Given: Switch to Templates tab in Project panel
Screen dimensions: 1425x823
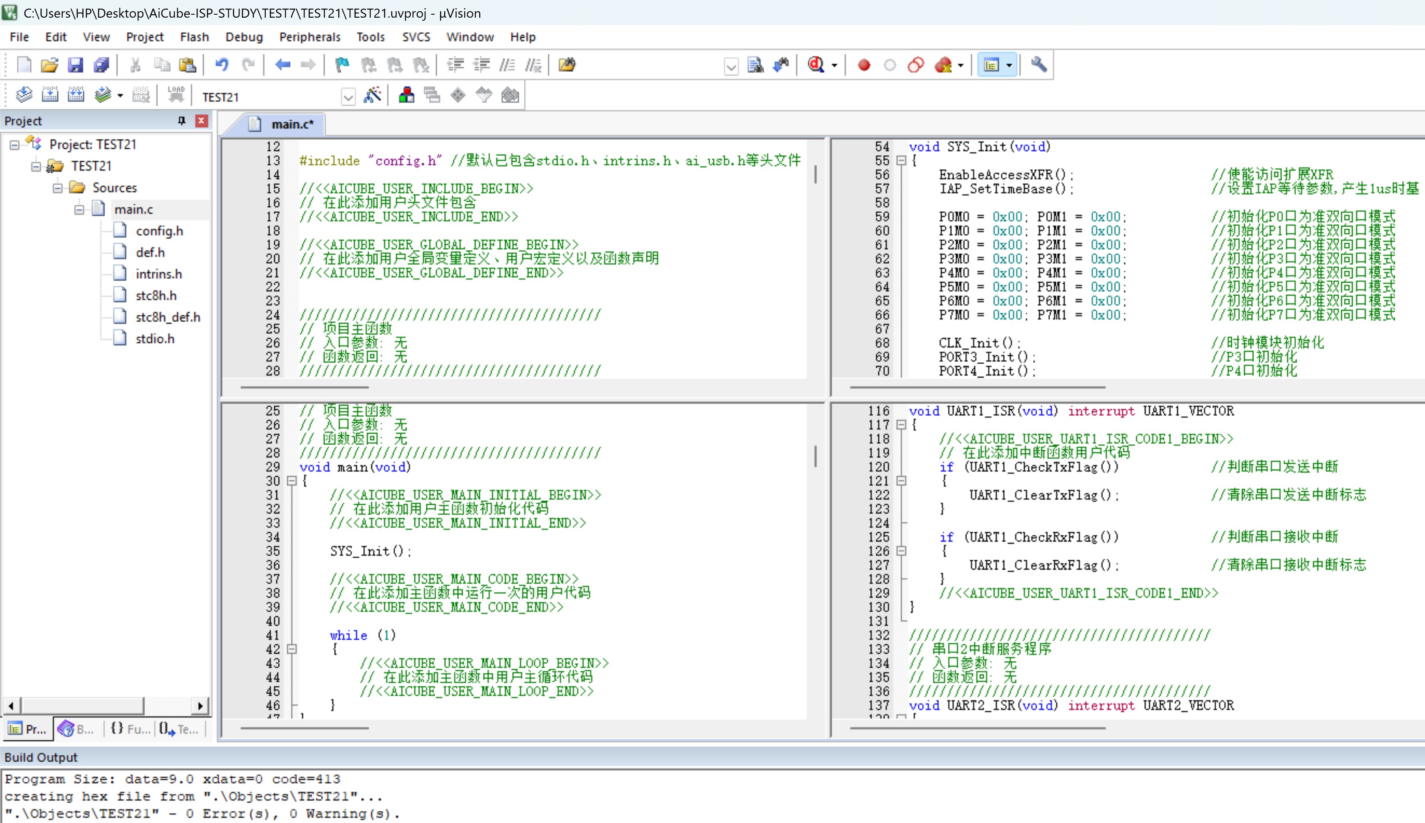Looking at the screenshot, I should pyautogui.click(x=179, y=729).
